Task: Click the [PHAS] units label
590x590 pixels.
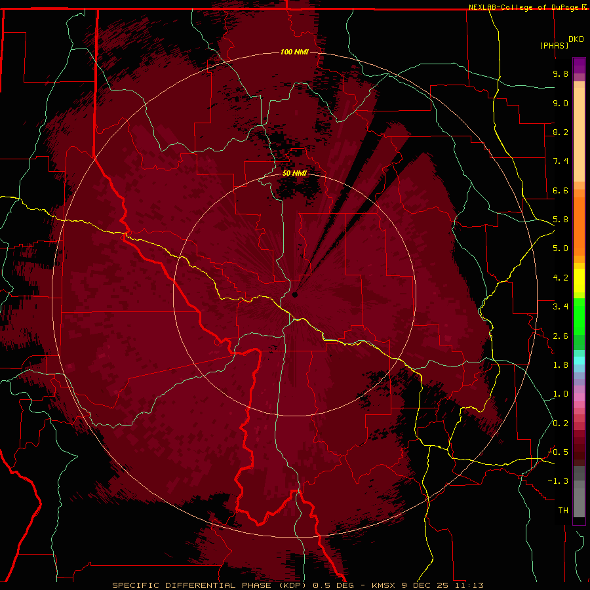Action: tap(554, 45)
